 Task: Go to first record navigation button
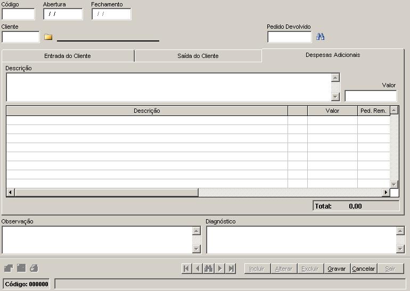coord(186,269)
